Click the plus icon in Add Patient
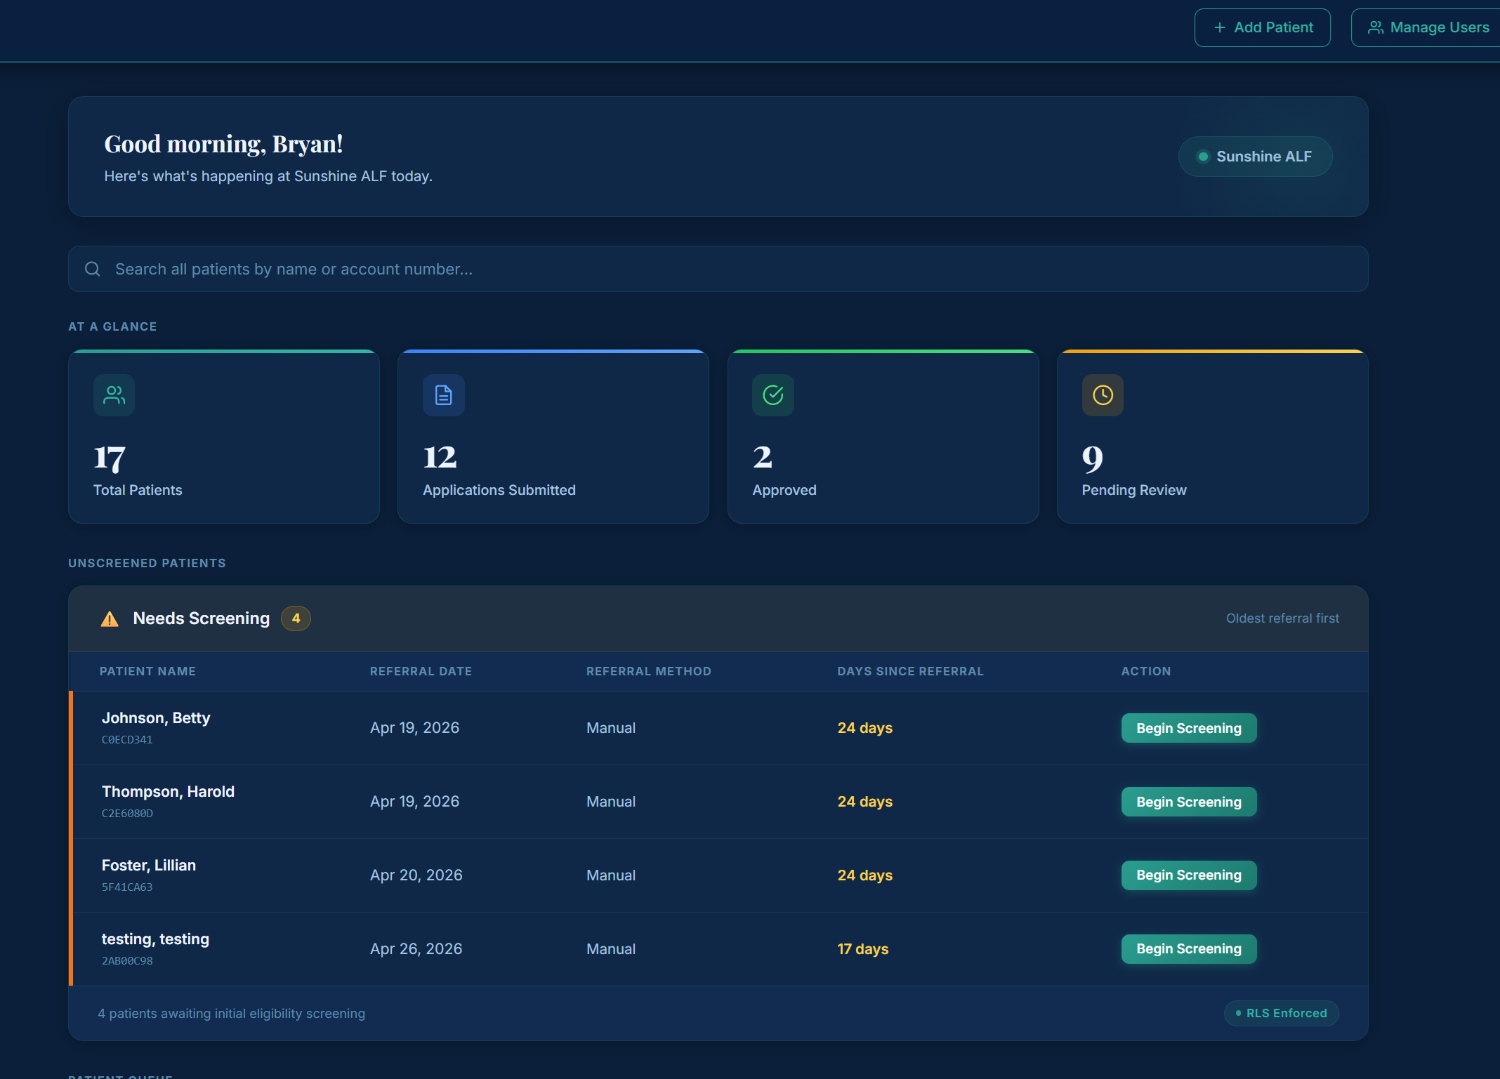Viewport: 1500px width, 1079px height. pos(1220,27)
